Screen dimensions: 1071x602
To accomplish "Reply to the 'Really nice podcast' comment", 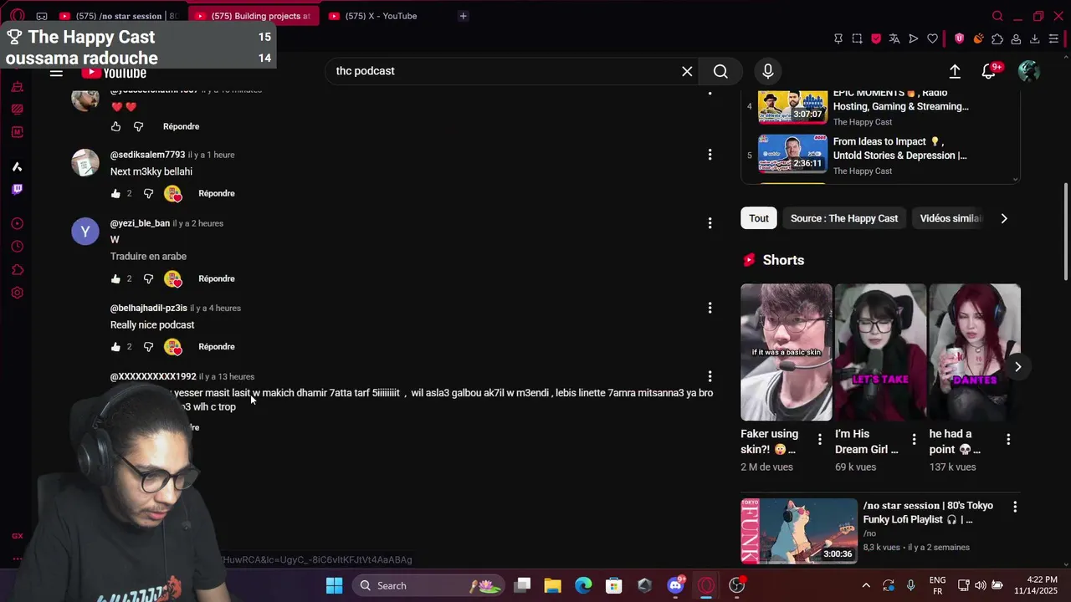I will (216, 346).
